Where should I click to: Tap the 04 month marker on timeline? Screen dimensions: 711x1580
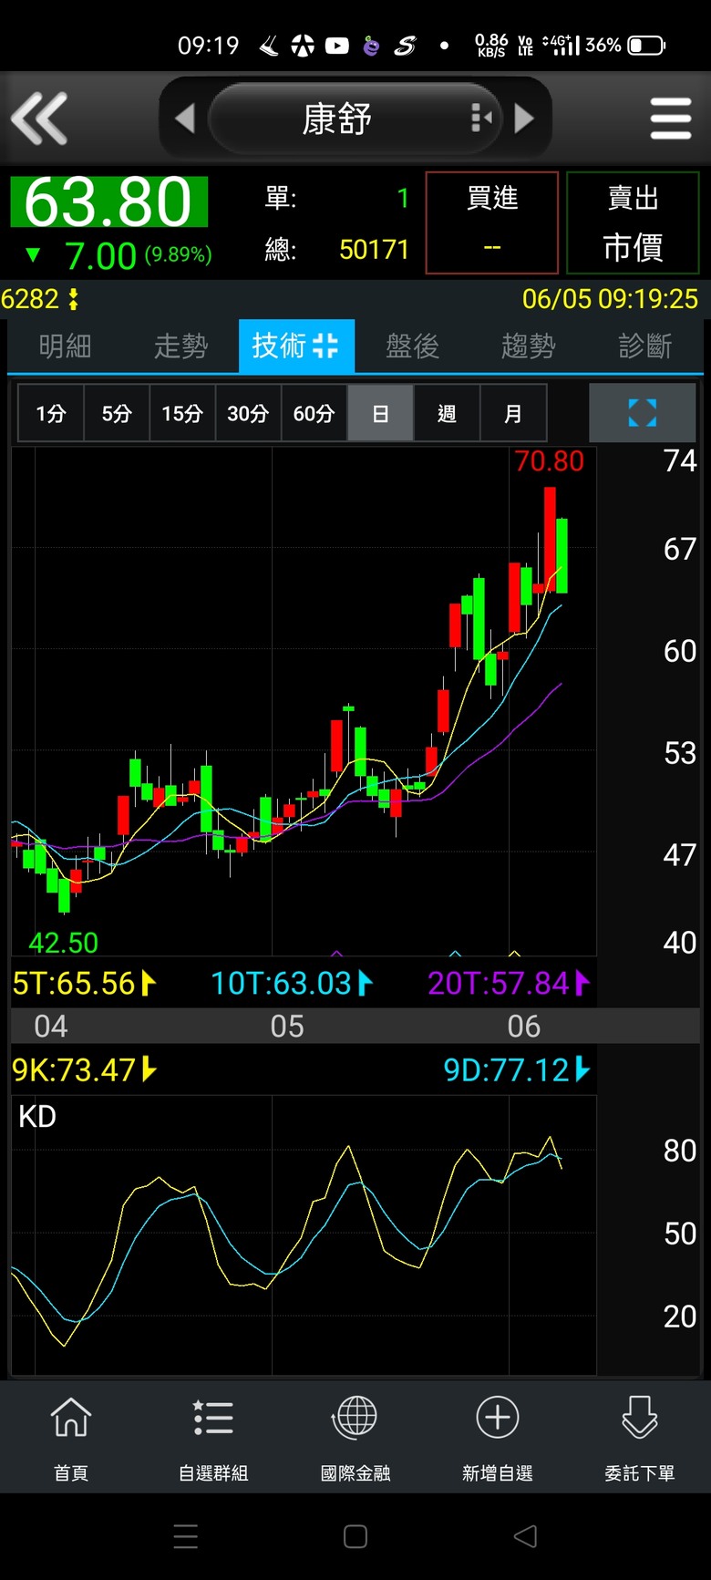pyautogui.click(x=51, y=1027)
